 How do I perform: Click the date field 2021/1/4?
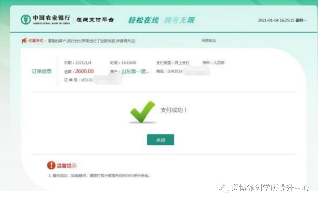pos(78,63)
